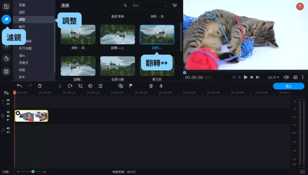Click the undo arrow in timeline toolbar
The height and width of the screenshot is (175, 308).
pyautogui.click(x=19, y=86)
